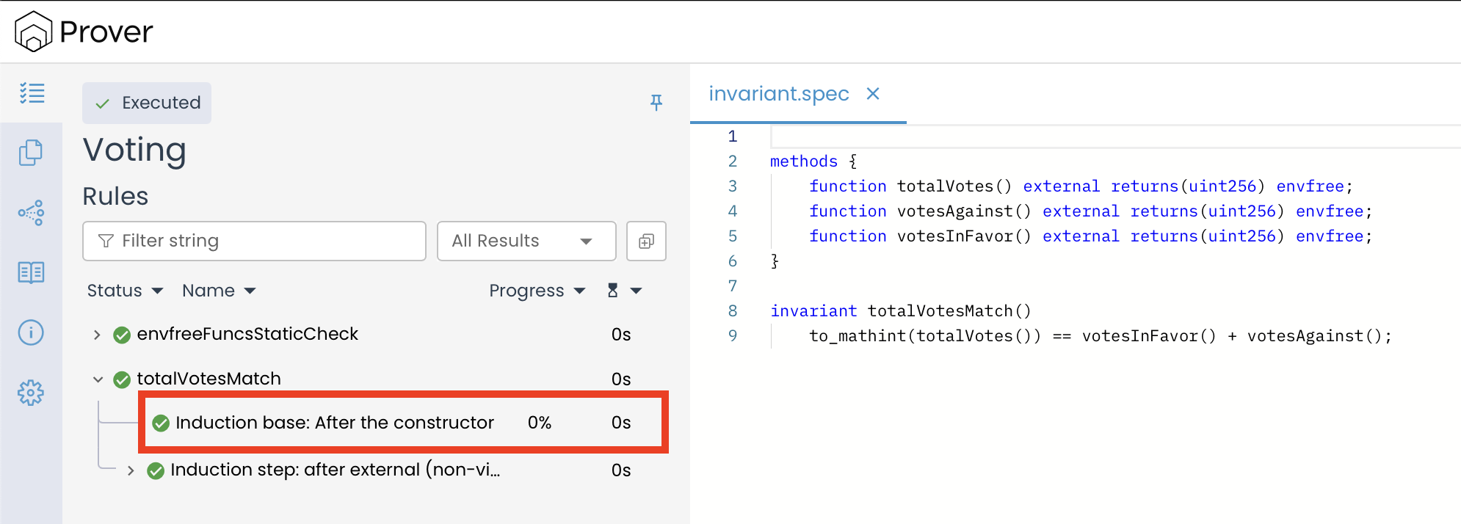Expand the envfreeFuncsStaticCheck rule

(97, 335)
